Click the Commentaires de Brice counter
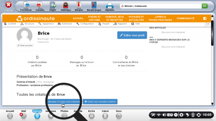The image size is (216, 121). click(x=126, y=61)
